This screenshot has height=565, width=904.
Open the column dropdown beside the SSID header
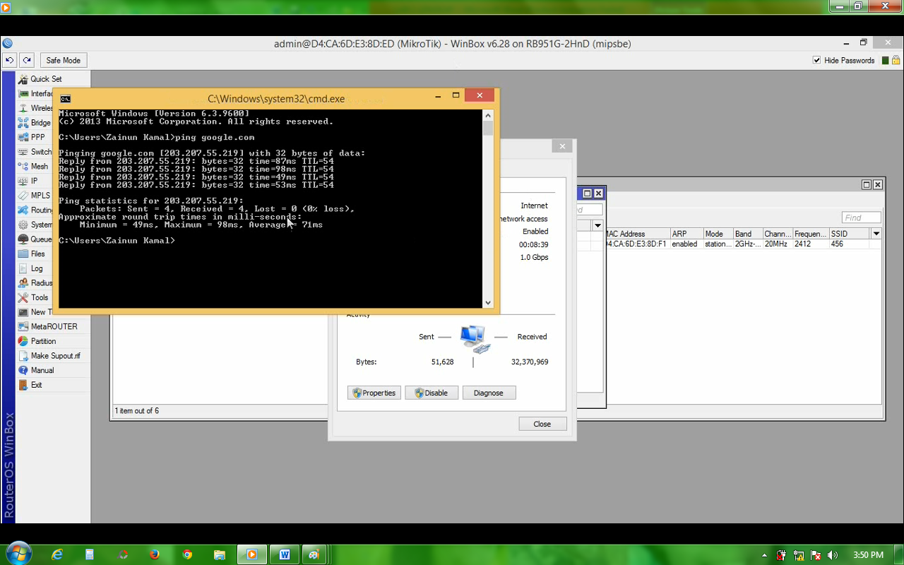[x=876, y=234]
